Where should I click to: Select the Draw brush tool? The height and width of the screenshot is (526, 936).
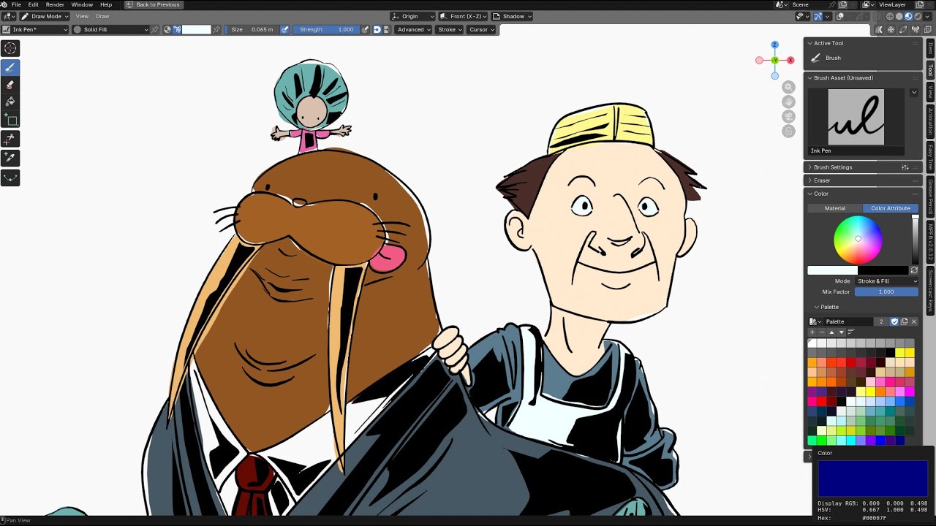pyautogui.click(x=10, y=67)
